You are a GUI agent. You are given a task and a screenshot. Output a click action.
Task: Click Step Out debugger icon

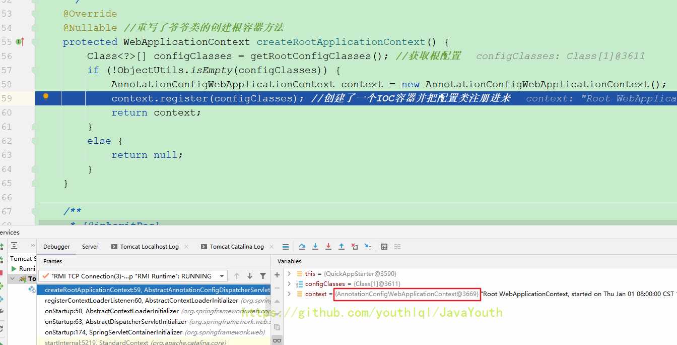342,247
